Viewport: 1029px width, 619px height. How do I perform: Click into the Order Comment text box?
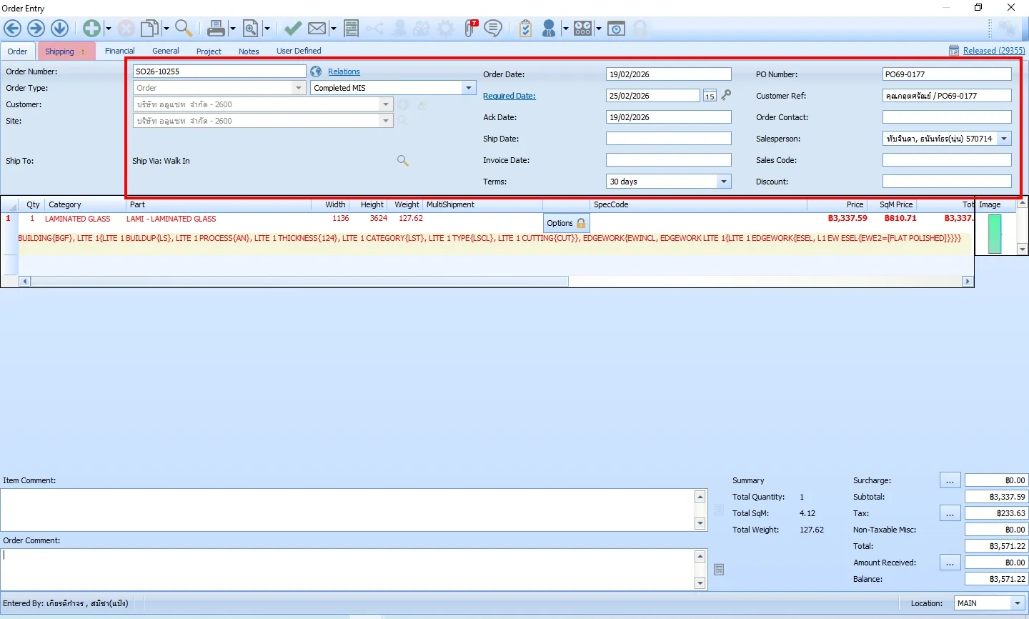click(347, 570)
